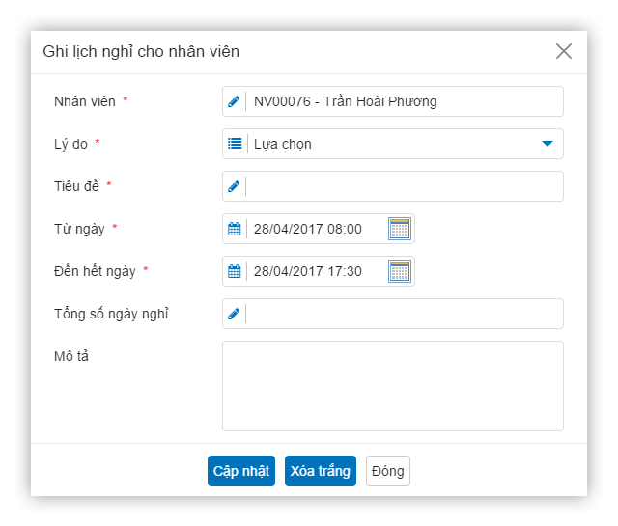Click the pencil icon in Nhân viên field

coord(234,101)
